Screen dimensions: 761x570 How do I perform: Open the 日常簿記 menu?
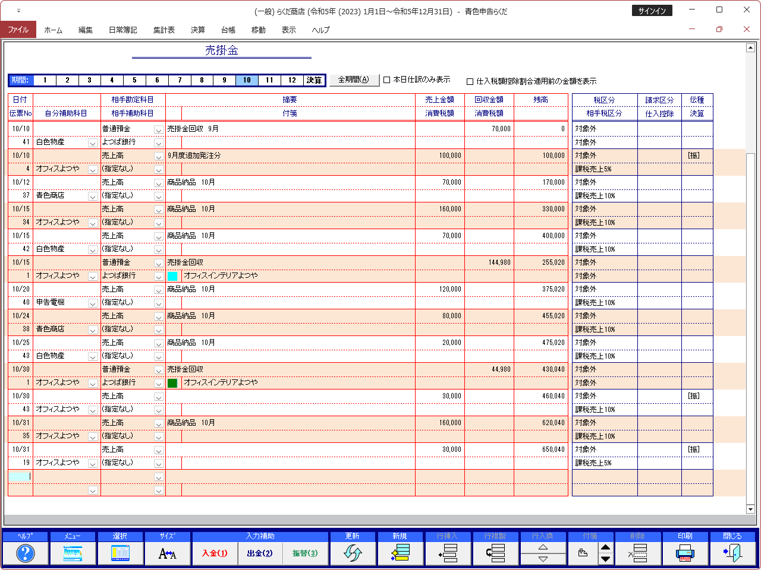coord(122,30)
